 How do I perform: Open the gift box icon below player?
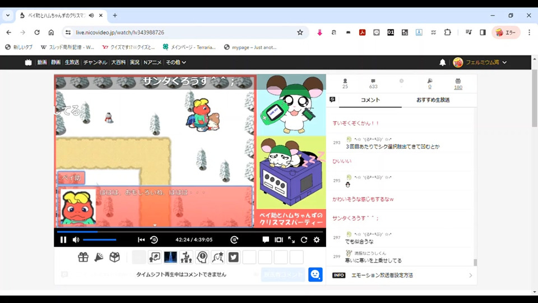(x=83, y=257)
